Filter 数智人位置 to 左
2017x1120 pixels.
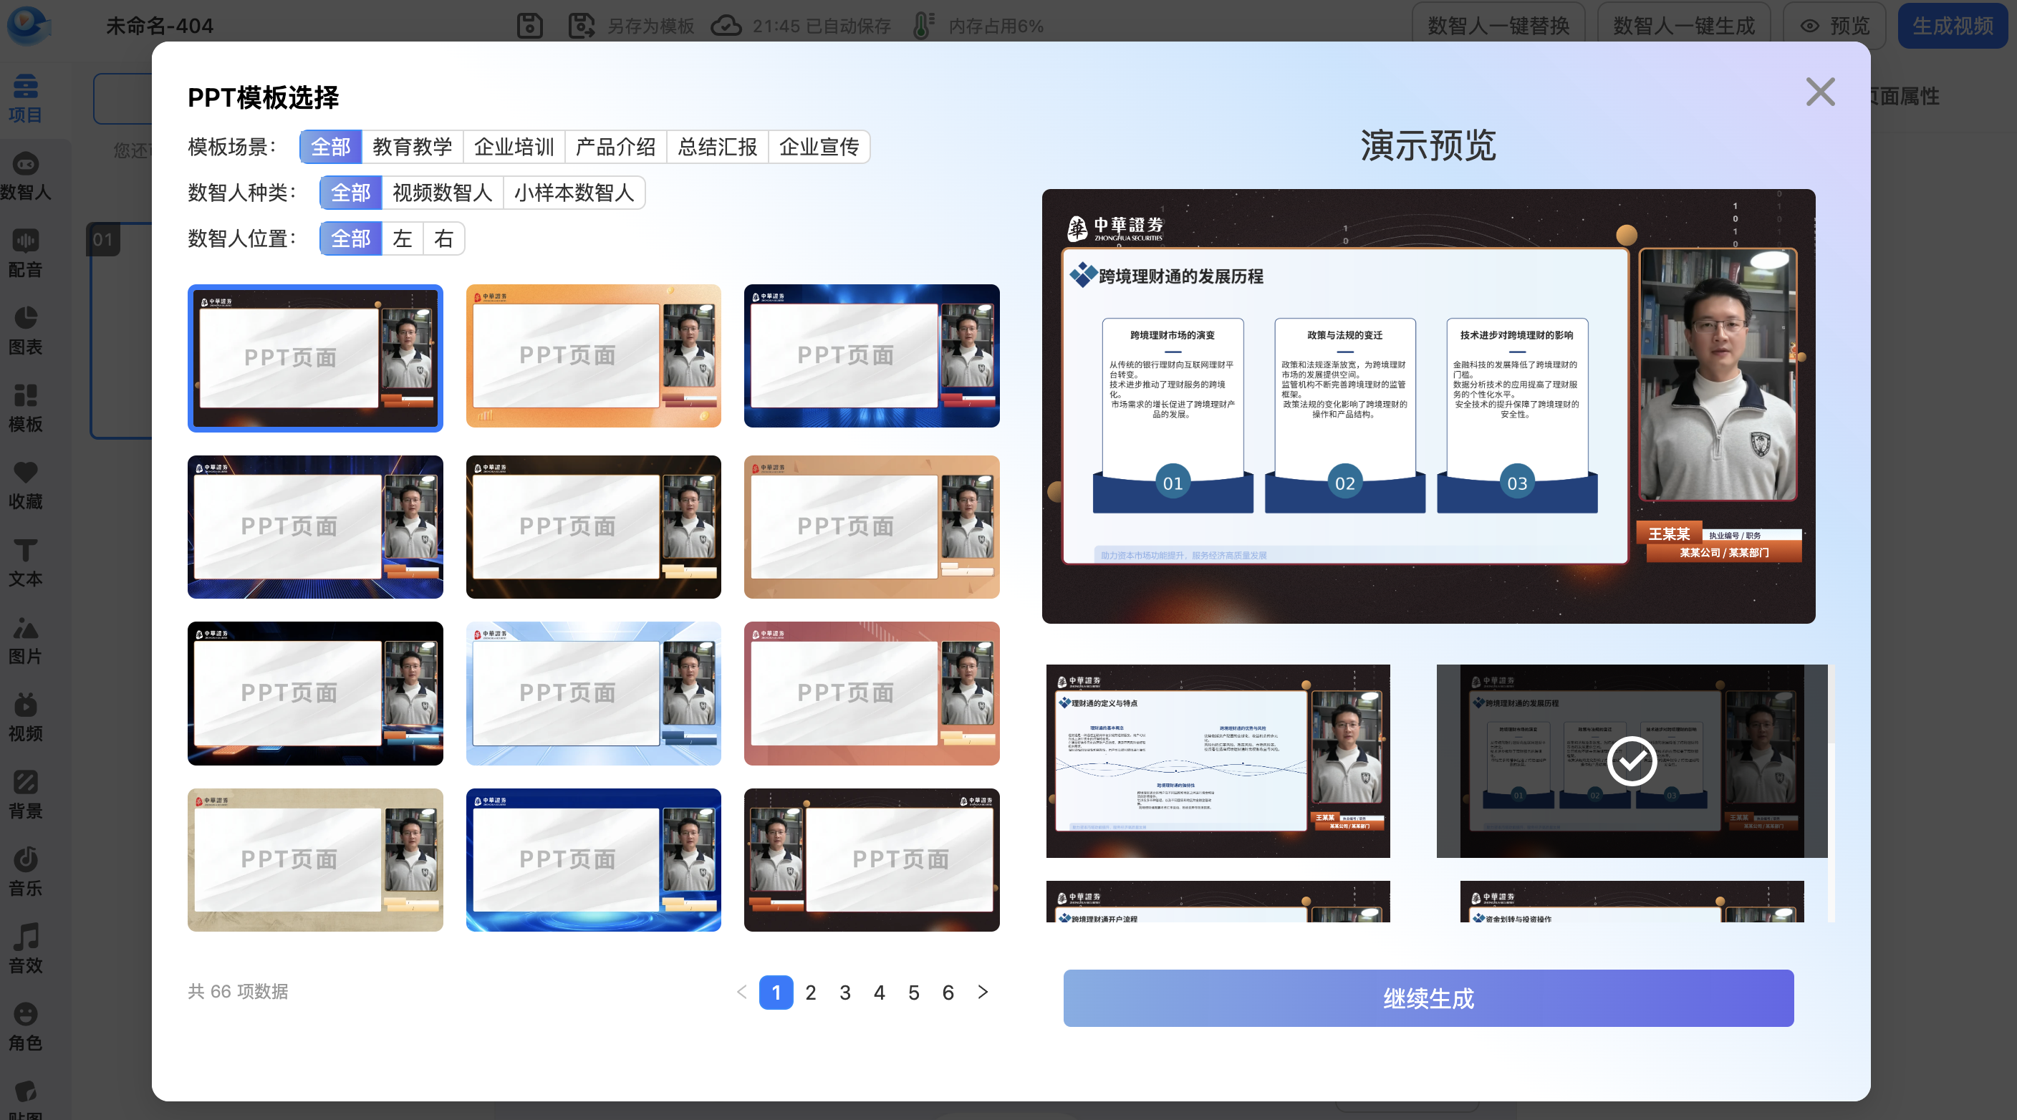tap(402, 238)
